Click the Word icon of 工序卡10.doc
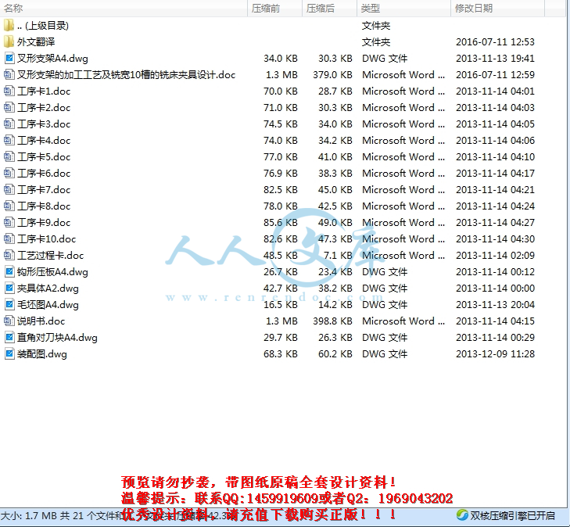This screenshot has height=527, width=570. pos(9,238)
